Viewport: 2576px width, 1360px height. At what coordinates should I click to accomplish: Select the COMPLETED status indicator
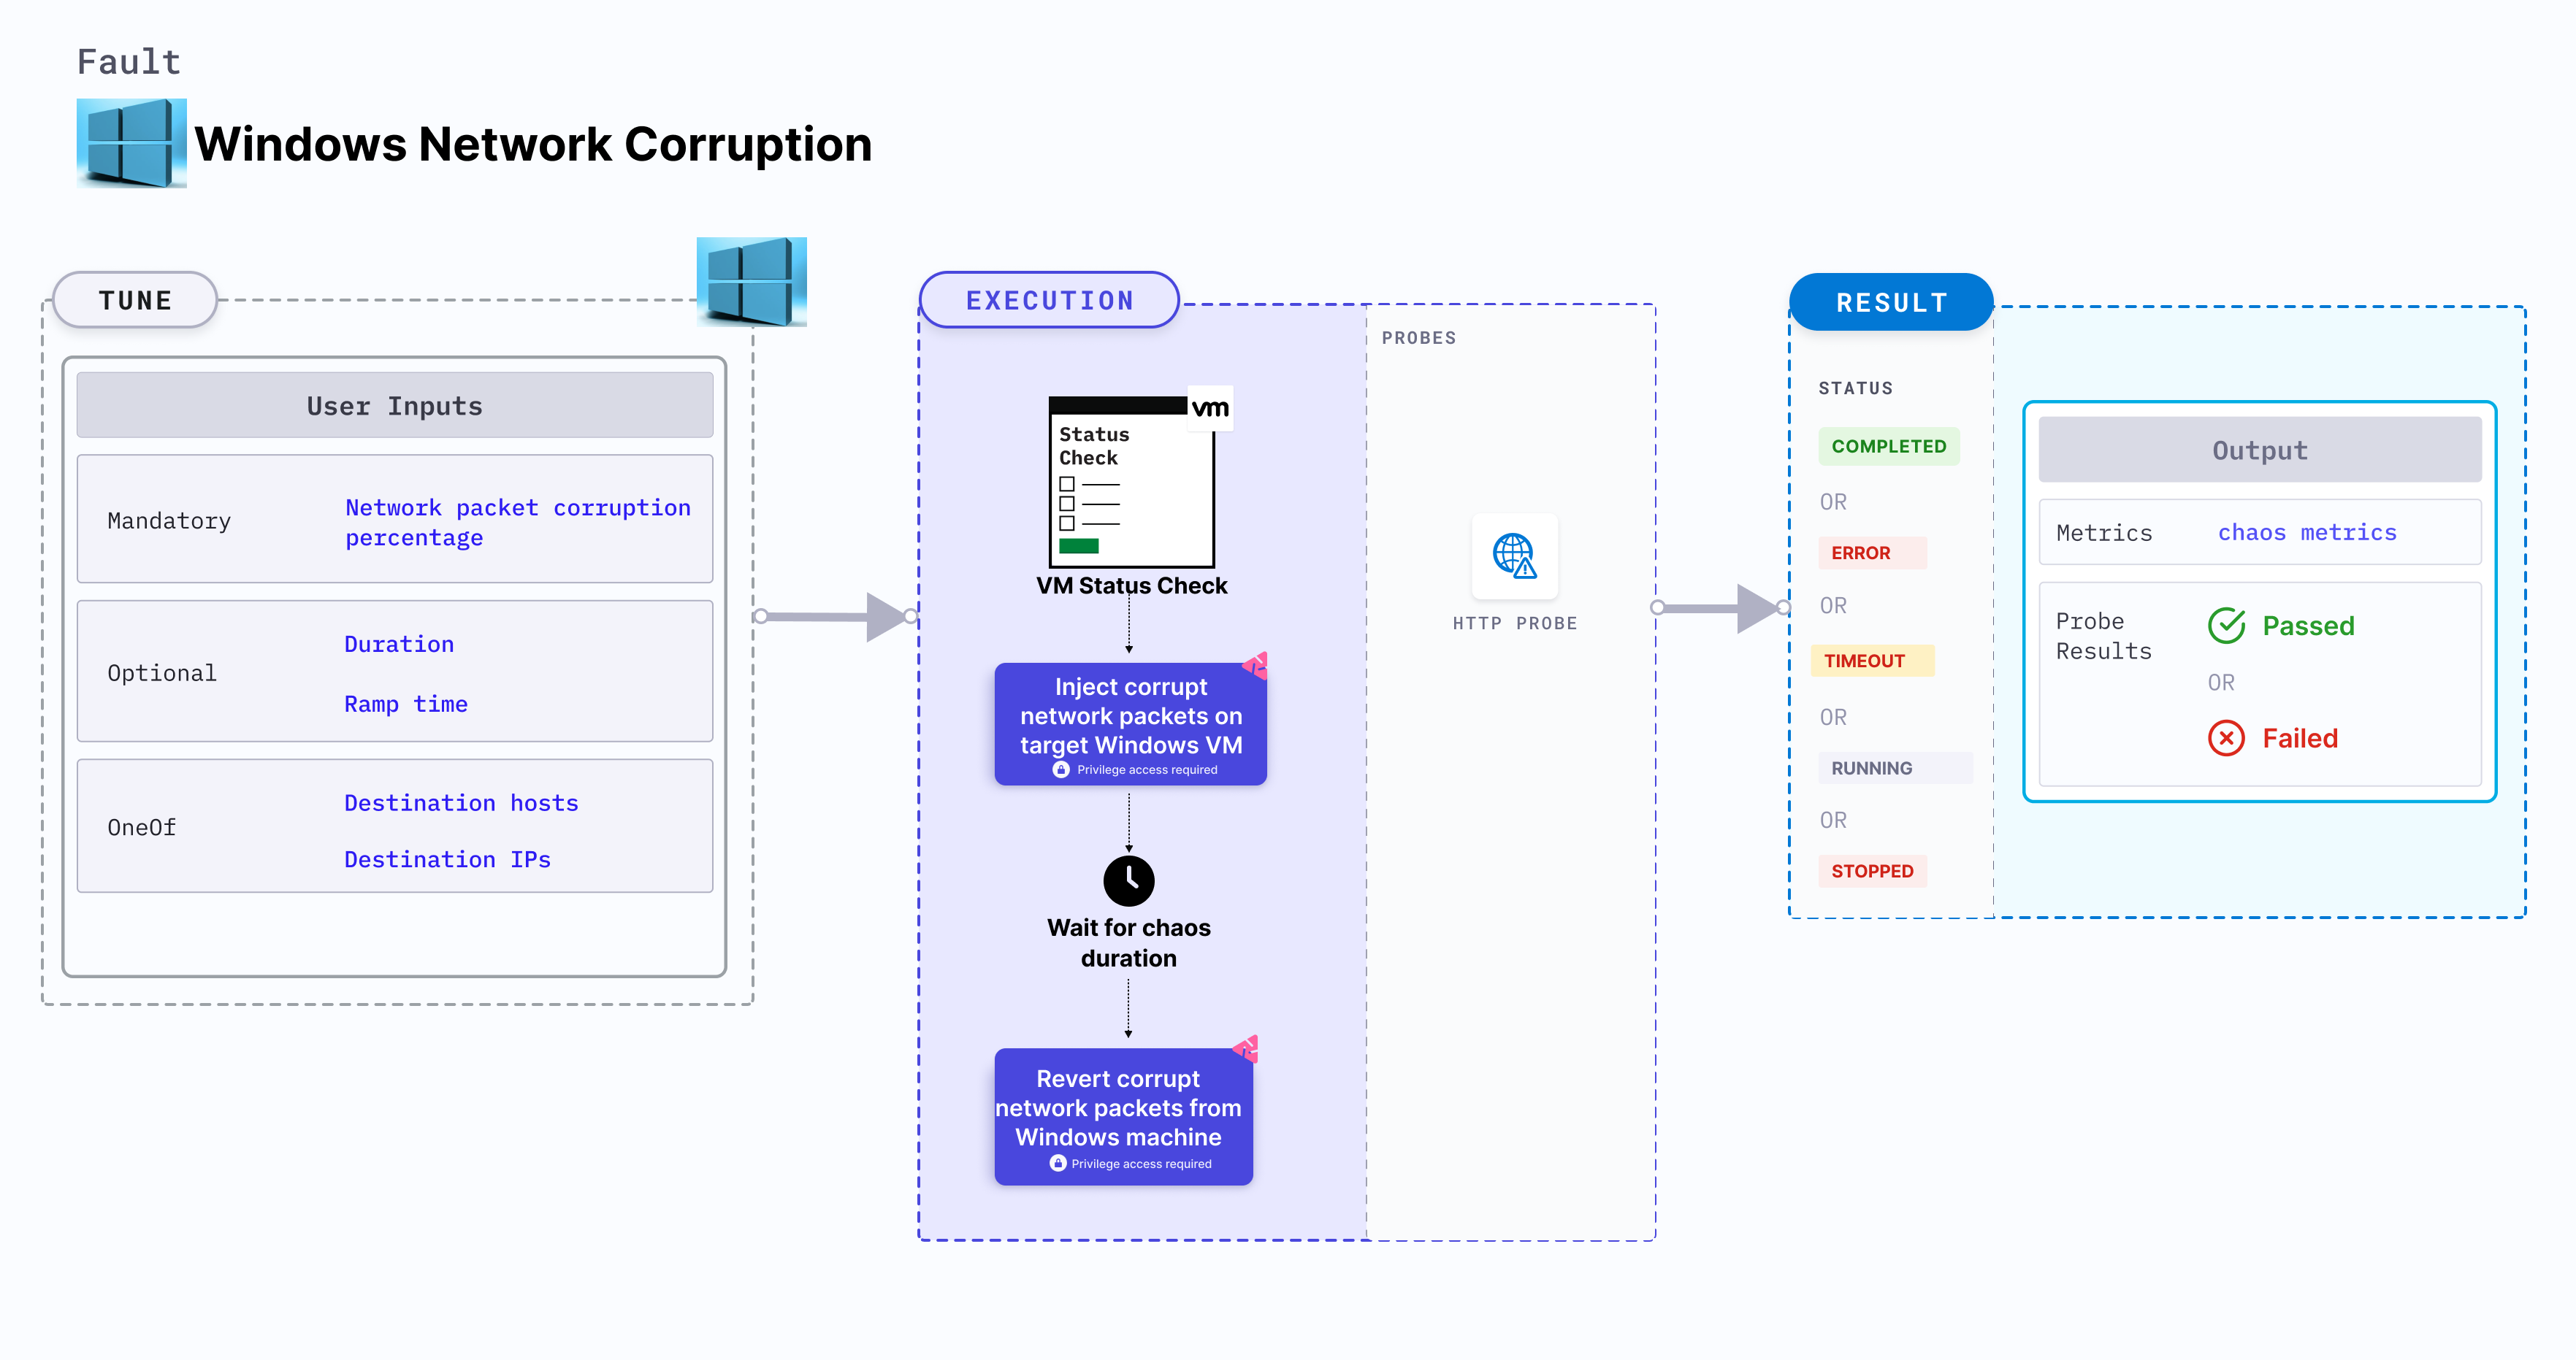point(1889,446)
